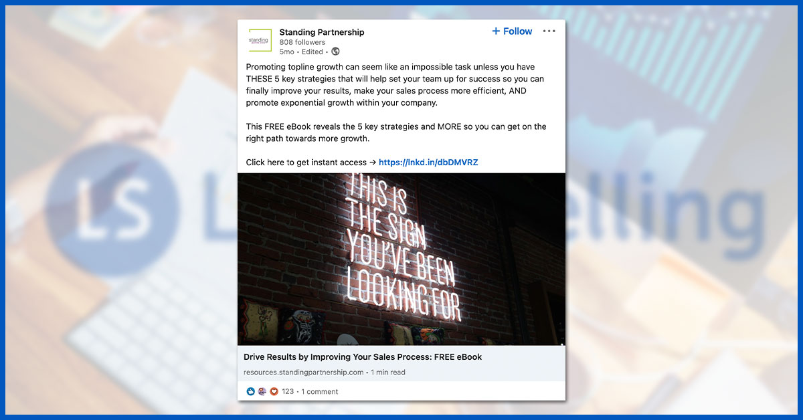Click the neon sign image preview
This screenshot has width=803, height=420.
click(x=401, y=259)
